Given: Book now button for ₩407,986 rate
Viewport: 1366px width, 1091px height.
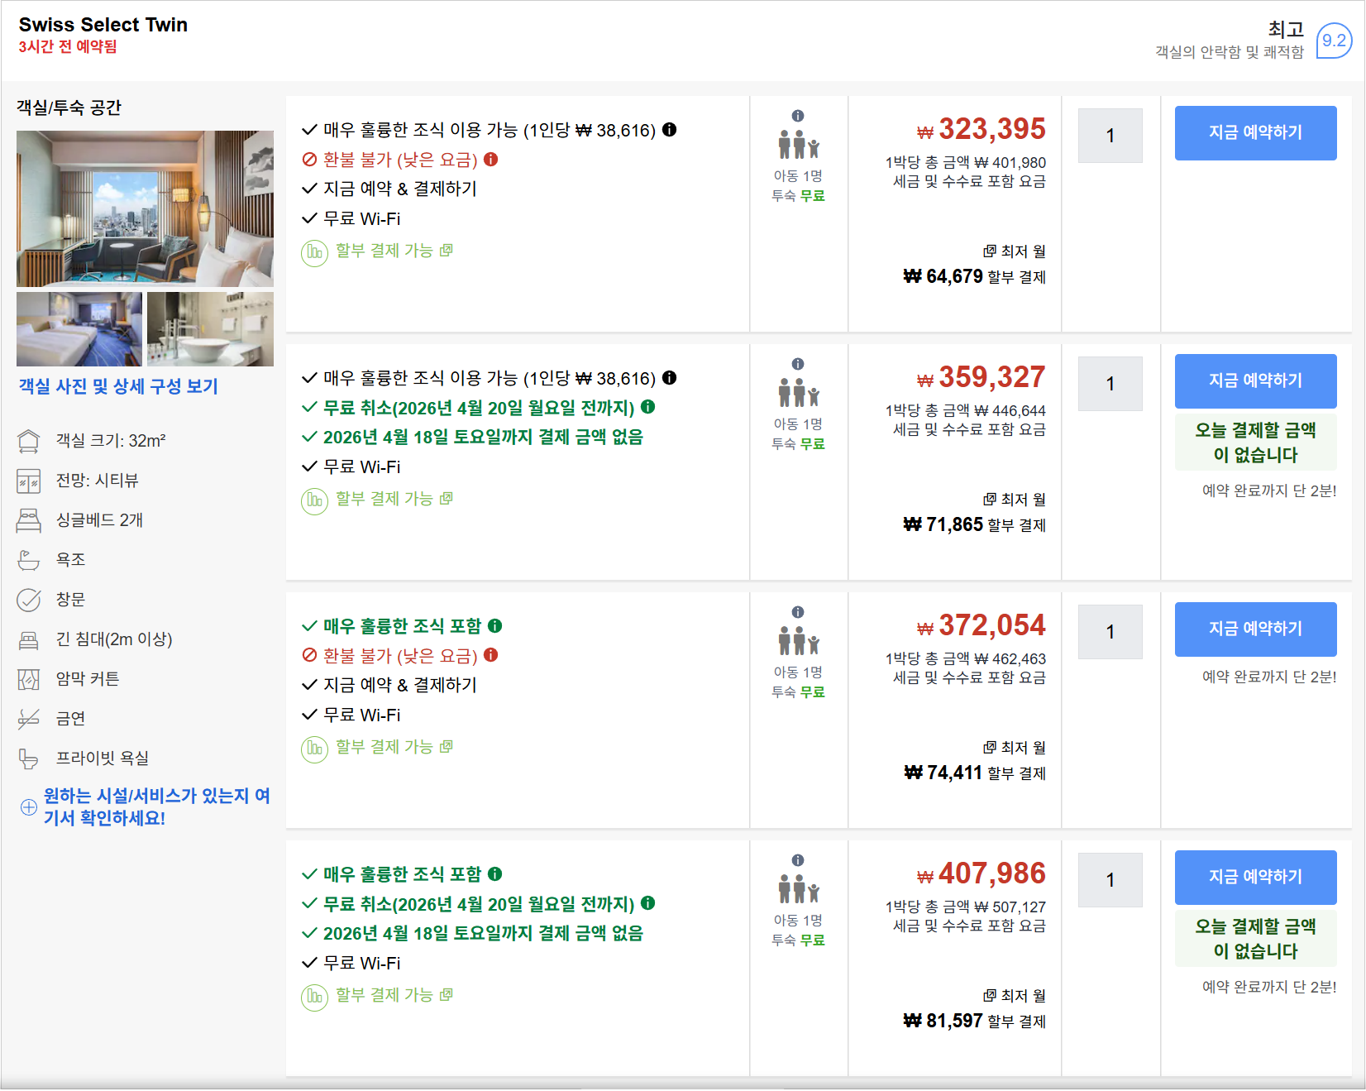Looking at the screenshot, I should click(1255, 877).
